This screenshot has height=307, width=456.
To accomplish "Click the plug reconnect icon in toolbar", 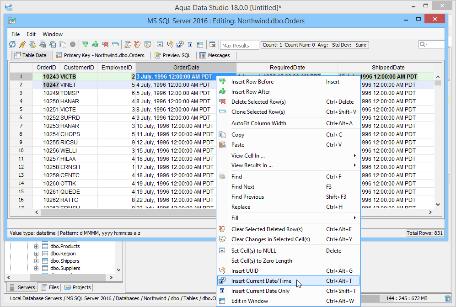I will (x=22, y=44).
